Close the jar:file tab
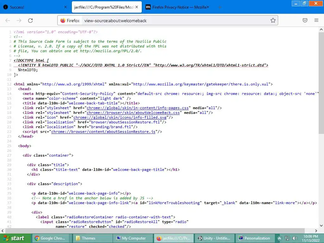Image resolution: width=324 pixels, height=243 pixels. click(x=137, y=7)
